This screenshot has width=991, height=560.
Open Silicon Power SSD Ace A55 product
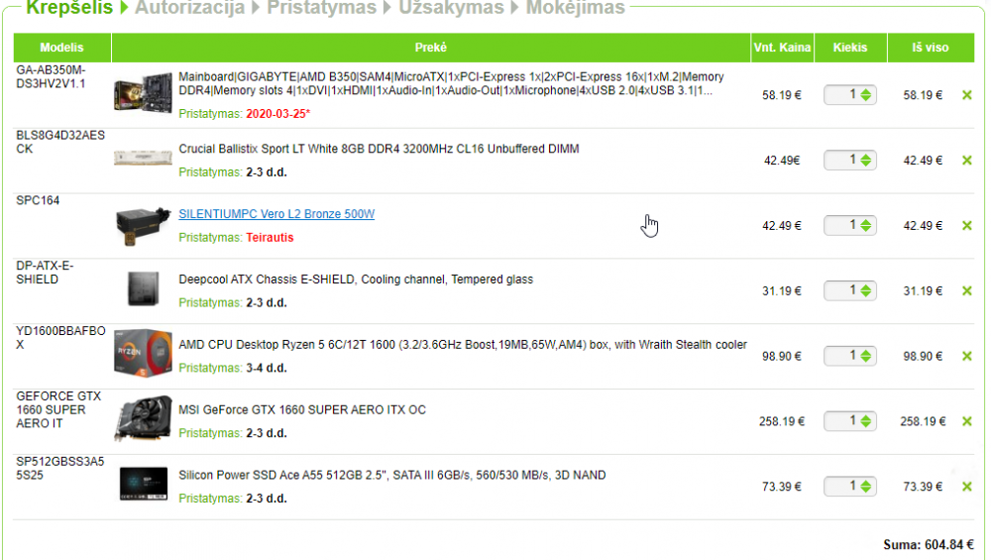pos(391,476)
